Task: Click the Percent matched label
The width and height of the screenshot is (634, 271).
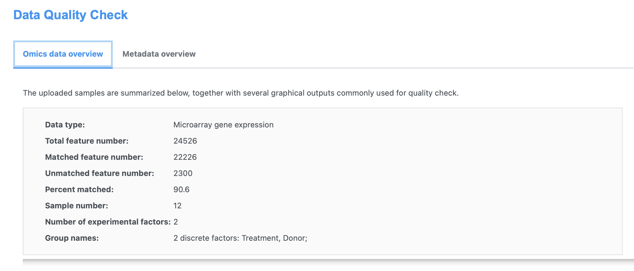Action: pos(79,189)
